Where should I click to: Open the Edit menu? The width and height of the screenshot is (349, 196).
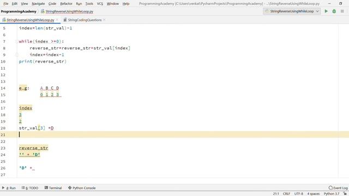tap(15, 4)
